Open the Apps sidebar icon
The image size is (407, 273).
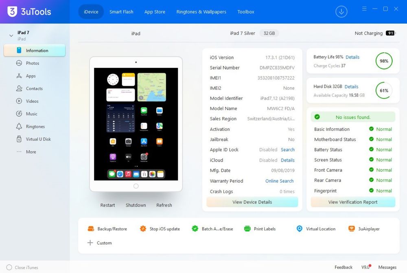tap(19, 76)
